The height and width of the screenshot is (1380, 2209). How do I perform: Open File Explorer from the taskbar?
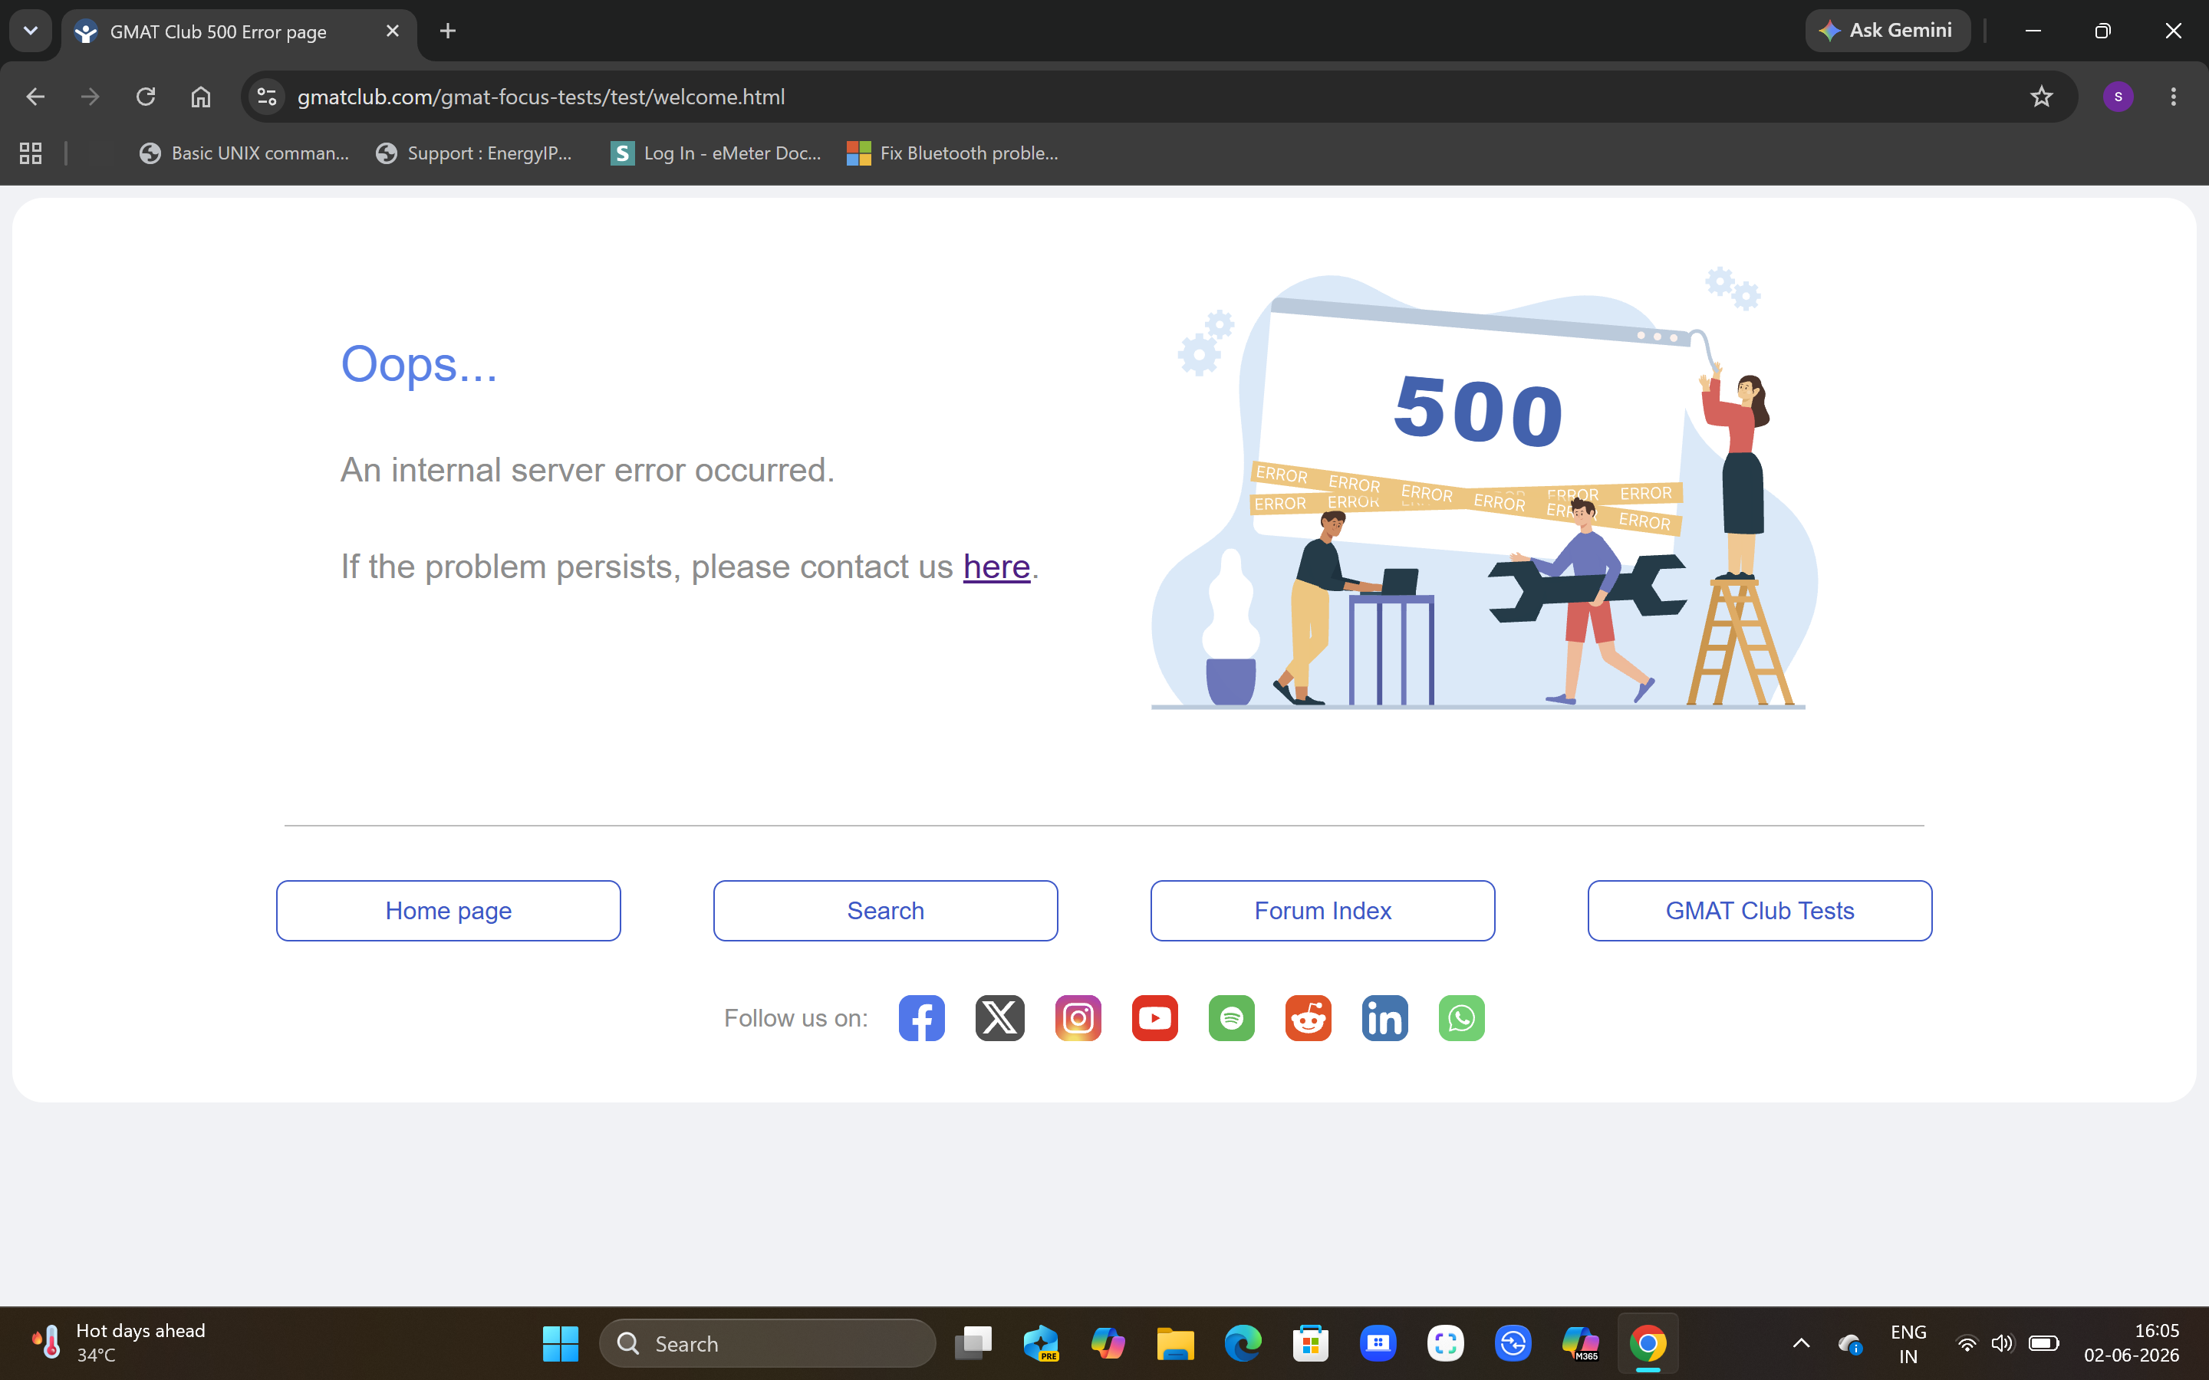point(1176,1343)
